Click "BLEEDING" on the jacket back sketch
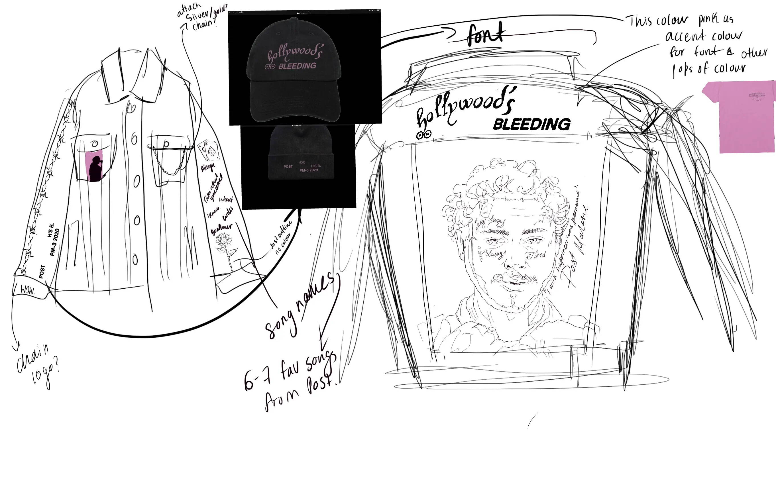776x481 pixels. point(532,125)
